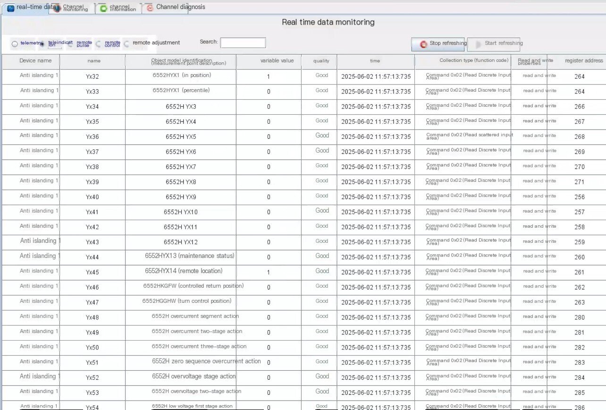Click the Yx34 row name cell
606x410 pixels.
pyautogui.click(x=93, y=107)
